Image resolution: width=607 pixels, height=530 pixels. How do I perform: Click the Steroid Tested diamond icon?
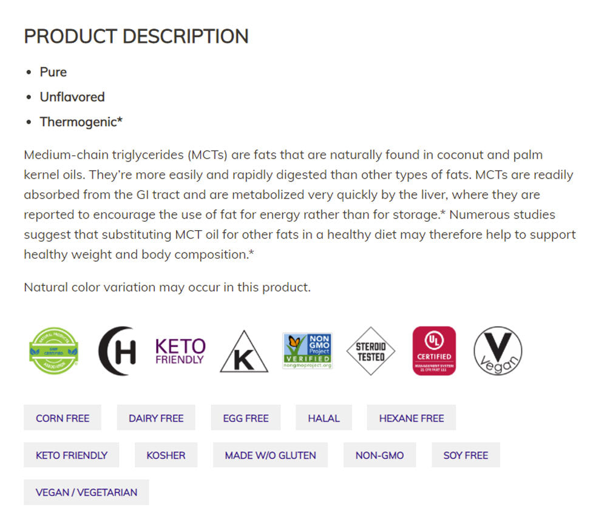(370, 351)
